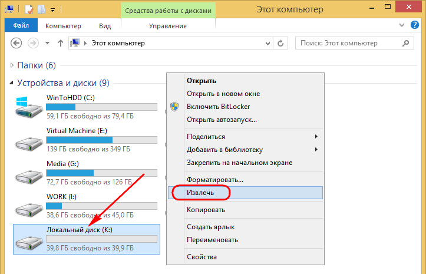The image size is (426, 274).
Task: Refresh the current folder view
Action: (280, 43)
